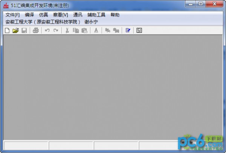Redo with the toolbar arrow
Image resolution: width=226 pixels, height=153 pixels.
[x=56, y=31]
